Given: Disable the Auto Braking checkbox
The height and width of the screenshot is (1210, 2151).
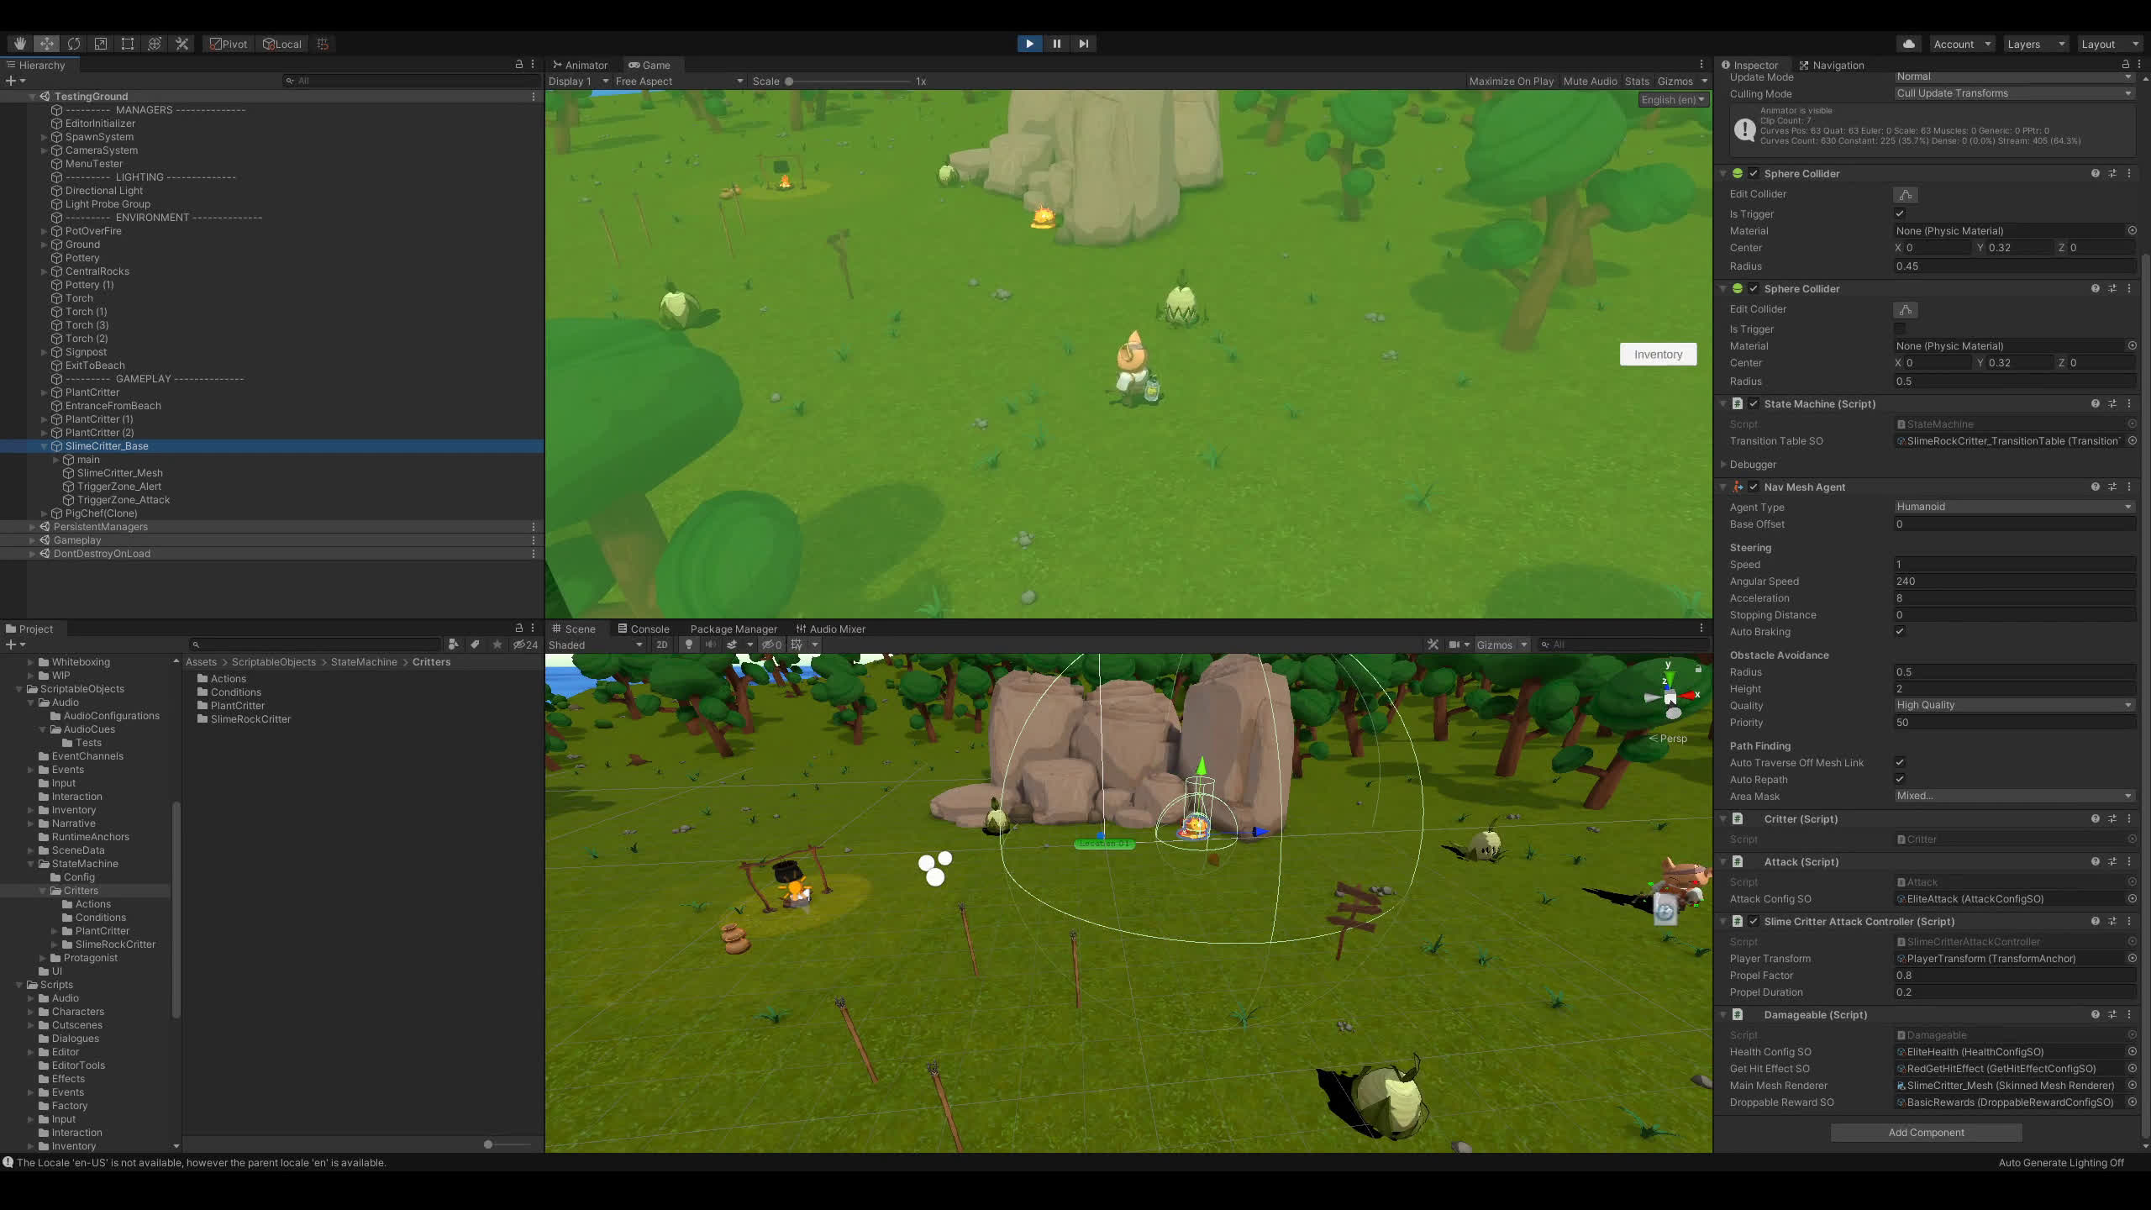Looking at the screenshot, I should click(1900, 631).
